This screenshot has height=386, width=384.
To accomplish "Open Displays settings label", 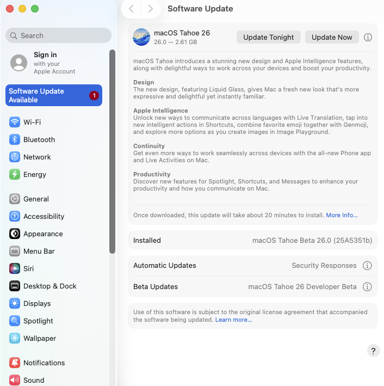I will tap(37, 304).
